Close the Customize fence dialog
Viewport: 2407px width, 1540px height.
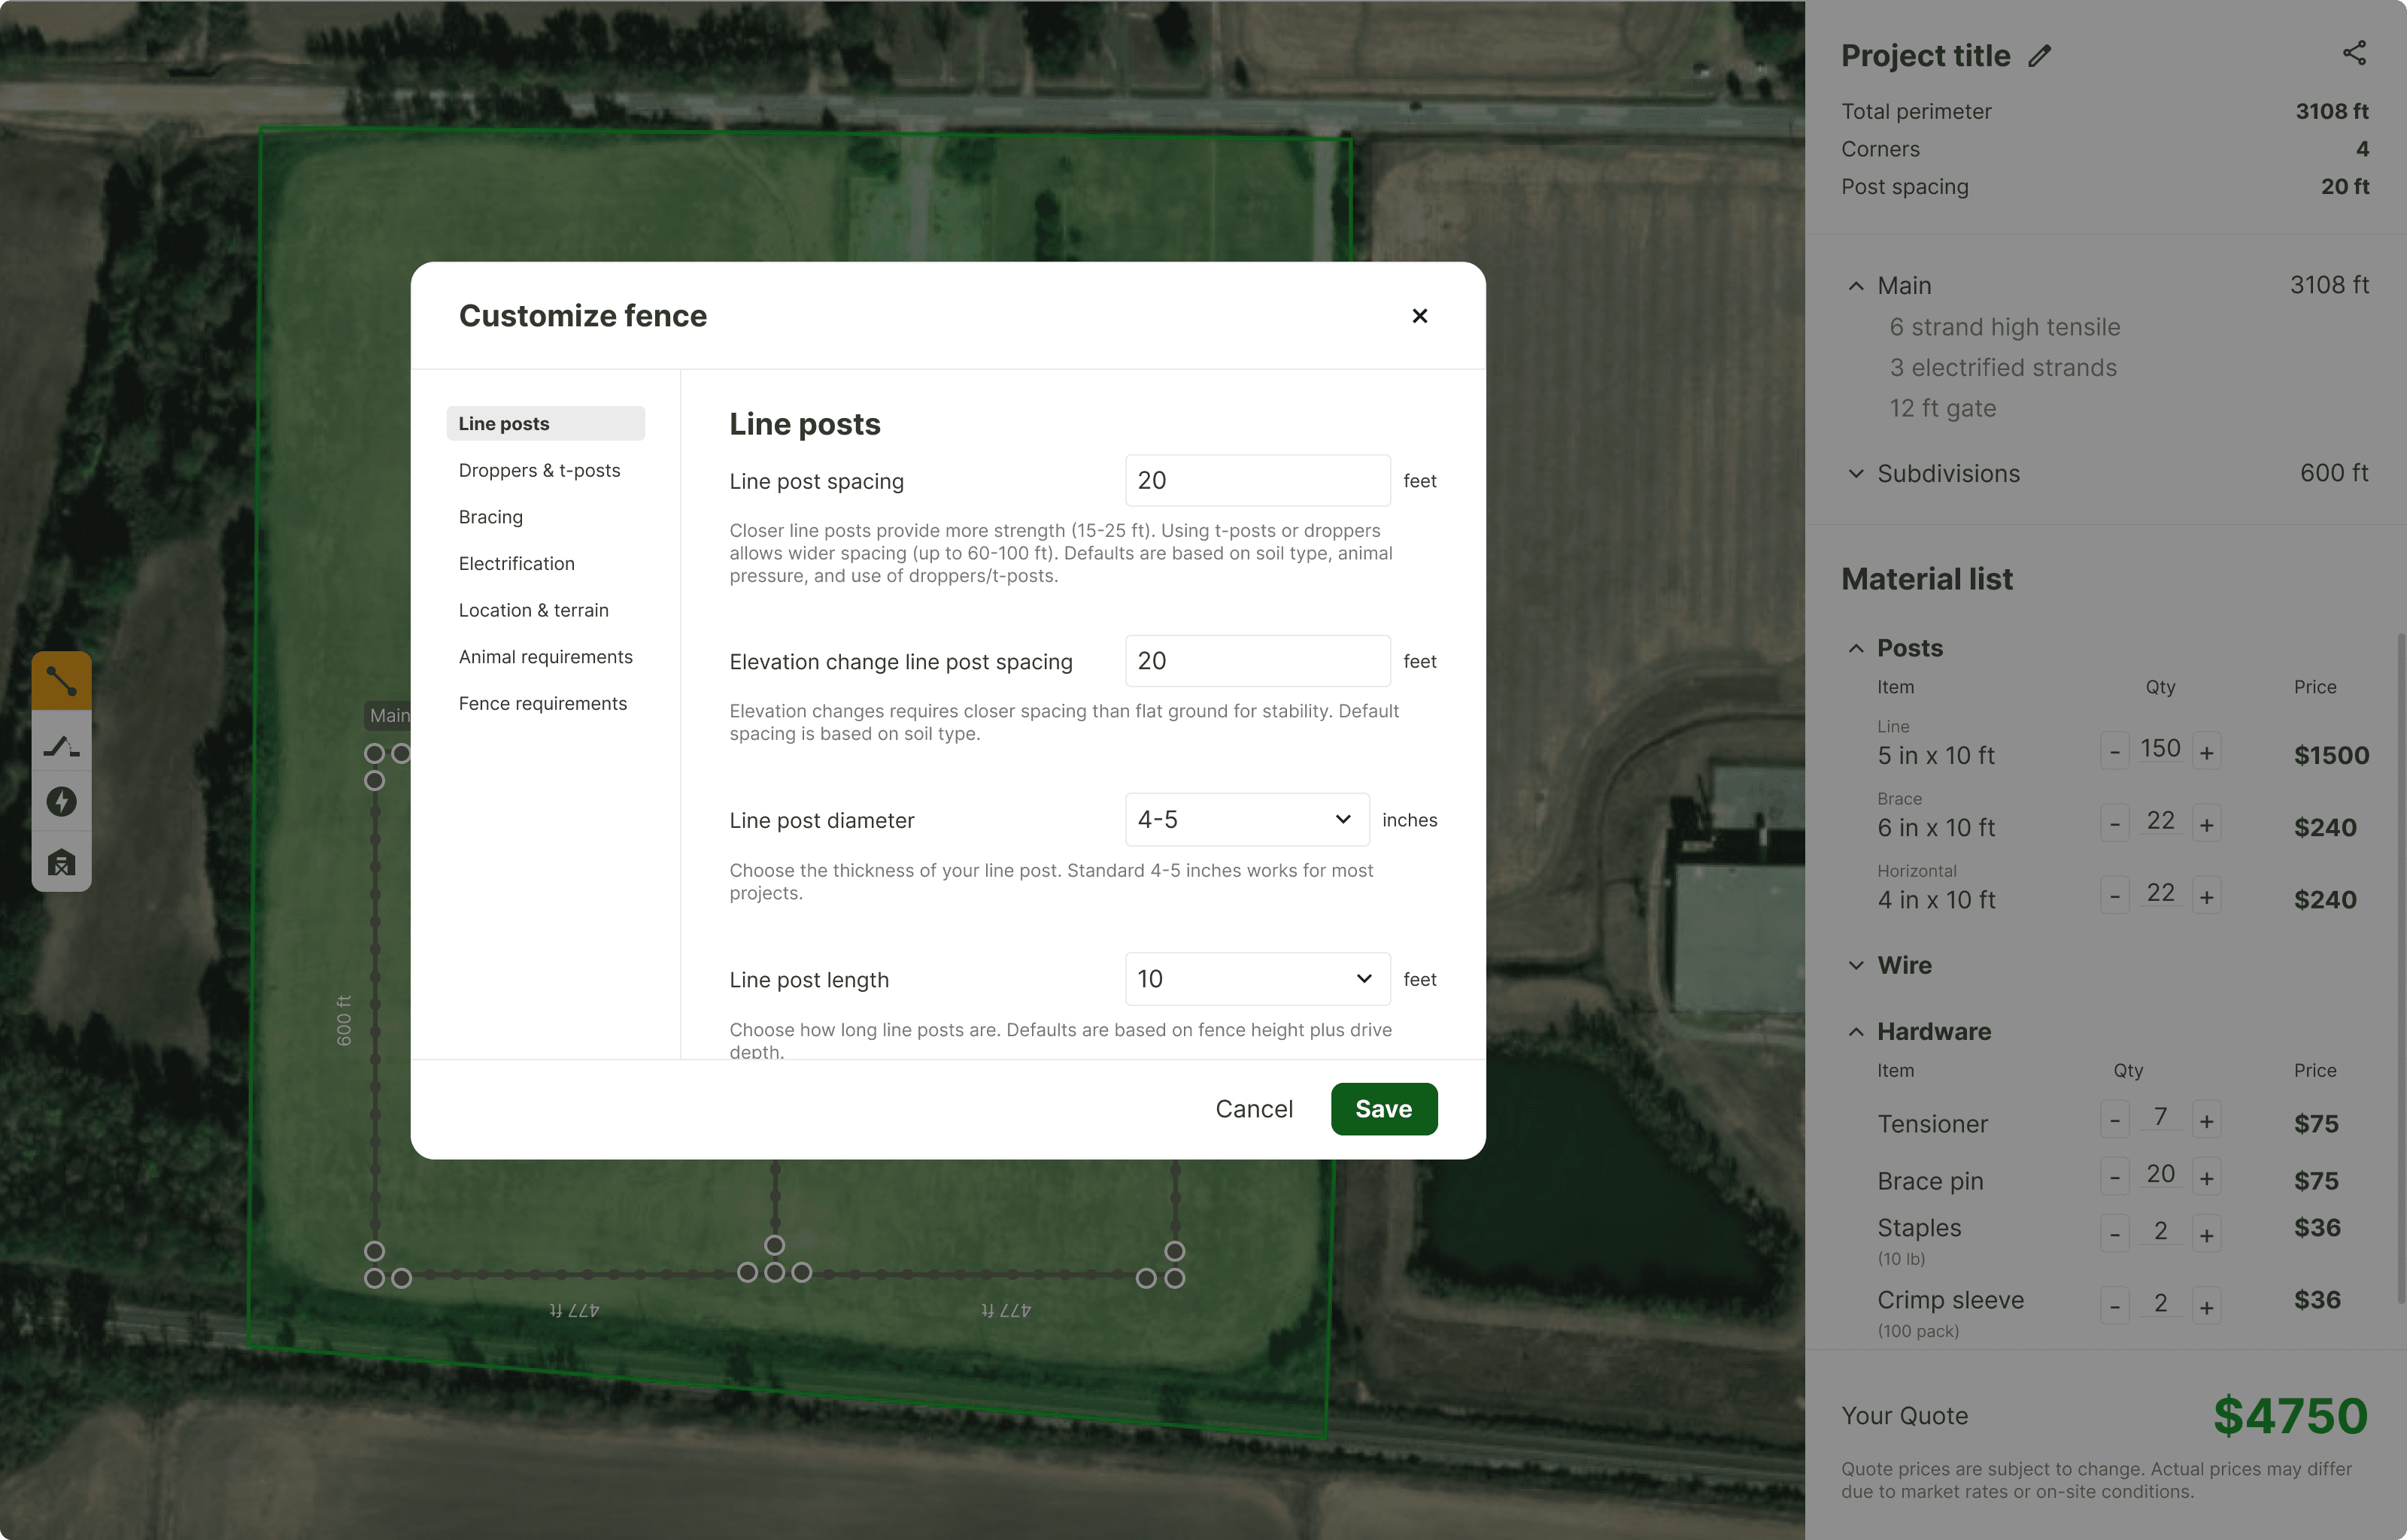click(x=1419, y=316)
